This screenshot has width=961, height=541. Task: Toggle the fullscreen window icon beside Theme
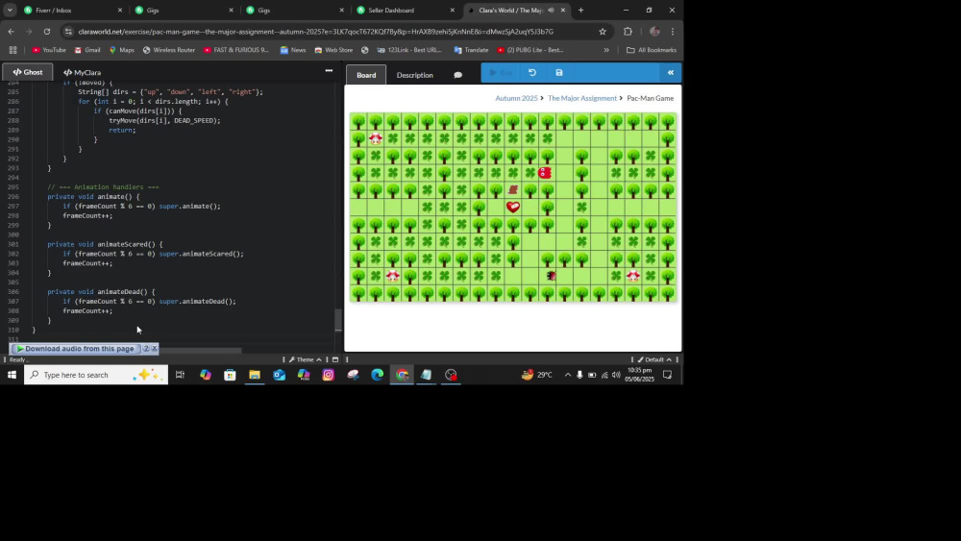point(335,359)
